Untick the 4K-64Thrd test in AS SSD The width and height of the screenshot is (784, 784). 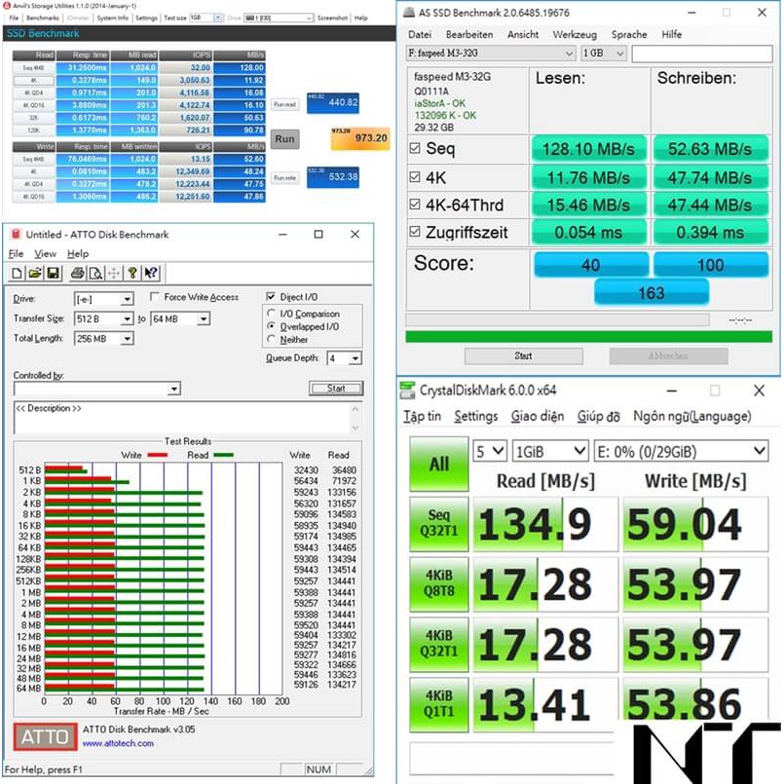pyautogui.click(x=418, y=205)
